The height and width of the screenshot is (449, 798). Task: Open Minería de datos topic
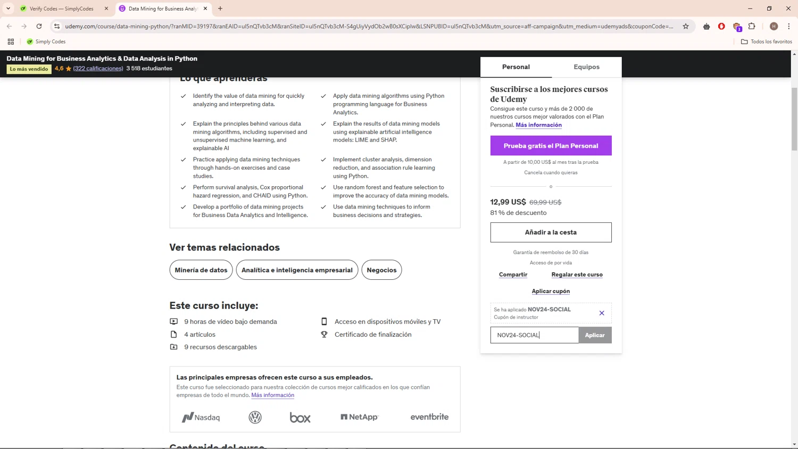201,270
